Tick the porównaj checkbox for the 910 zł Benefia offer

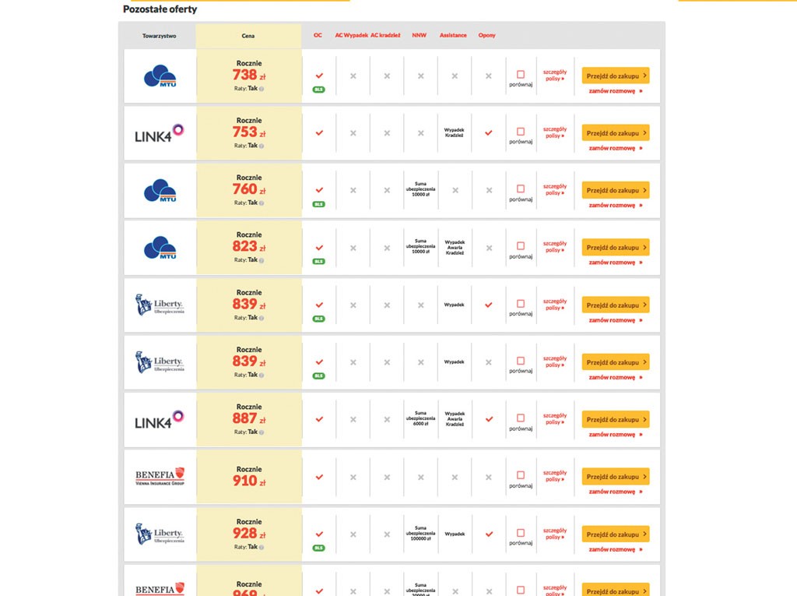521,475
